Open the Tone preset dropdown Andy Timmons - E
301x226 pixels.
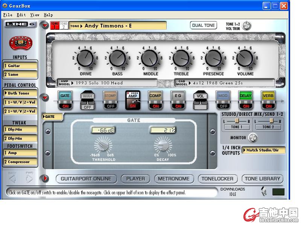118,26
